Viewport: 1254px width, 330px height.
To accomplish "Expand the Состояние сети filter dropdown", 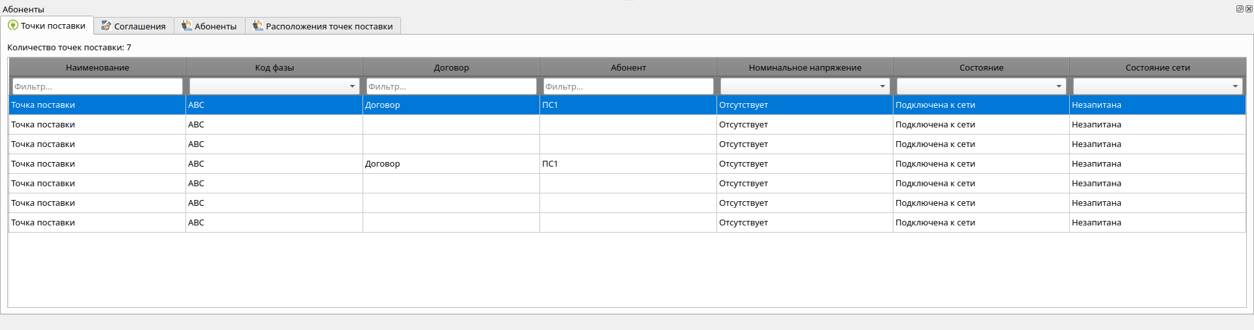I will (x=1235, y=86).
